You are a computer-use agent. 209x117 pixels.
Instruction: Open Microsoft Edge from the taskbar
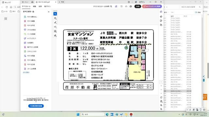tap(107, 114)
